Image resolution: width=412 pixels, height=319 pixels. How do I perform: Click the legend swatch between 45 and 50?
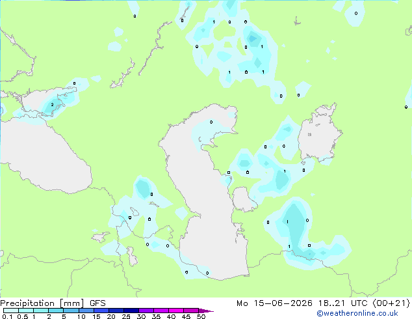(191, 311)
